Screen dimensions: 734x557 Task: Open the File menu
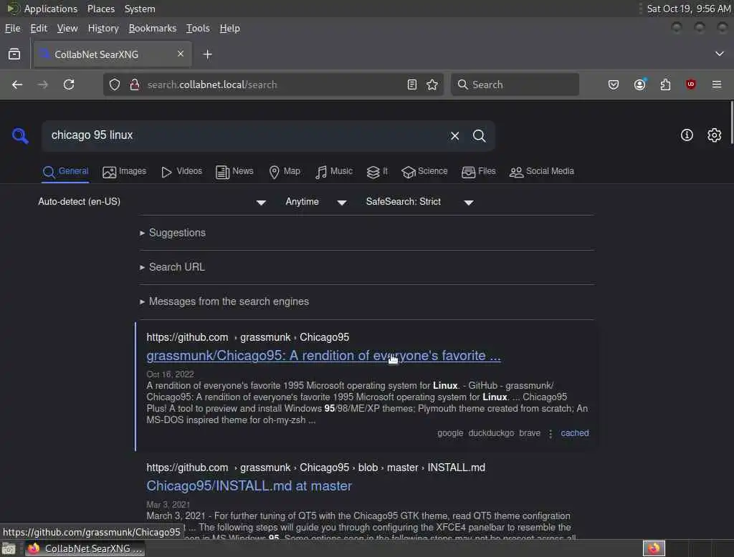coord(13,28)
